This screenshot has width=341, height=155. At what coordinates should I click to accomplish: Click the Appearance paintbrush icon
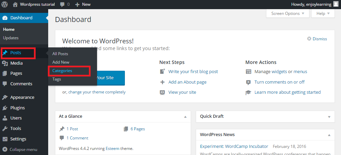tap(5, 97)
